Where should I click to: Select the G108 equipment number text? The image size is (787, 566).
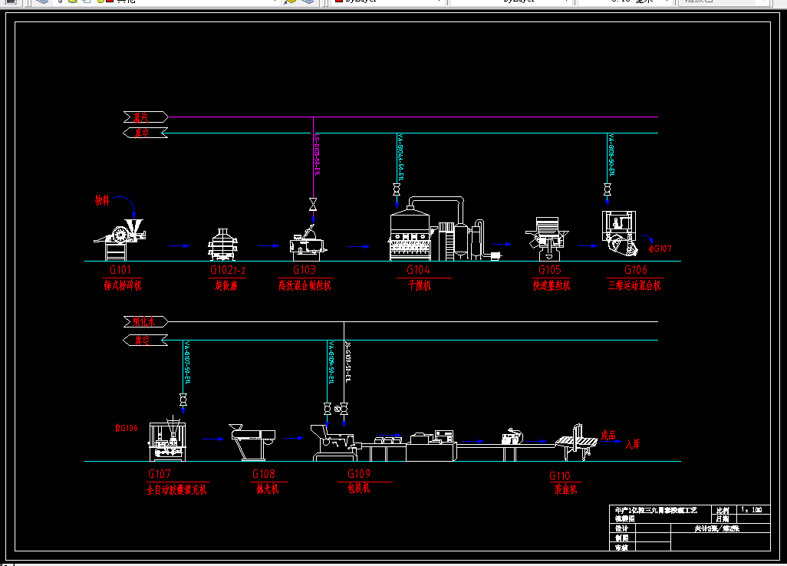(x=264, y=474)
